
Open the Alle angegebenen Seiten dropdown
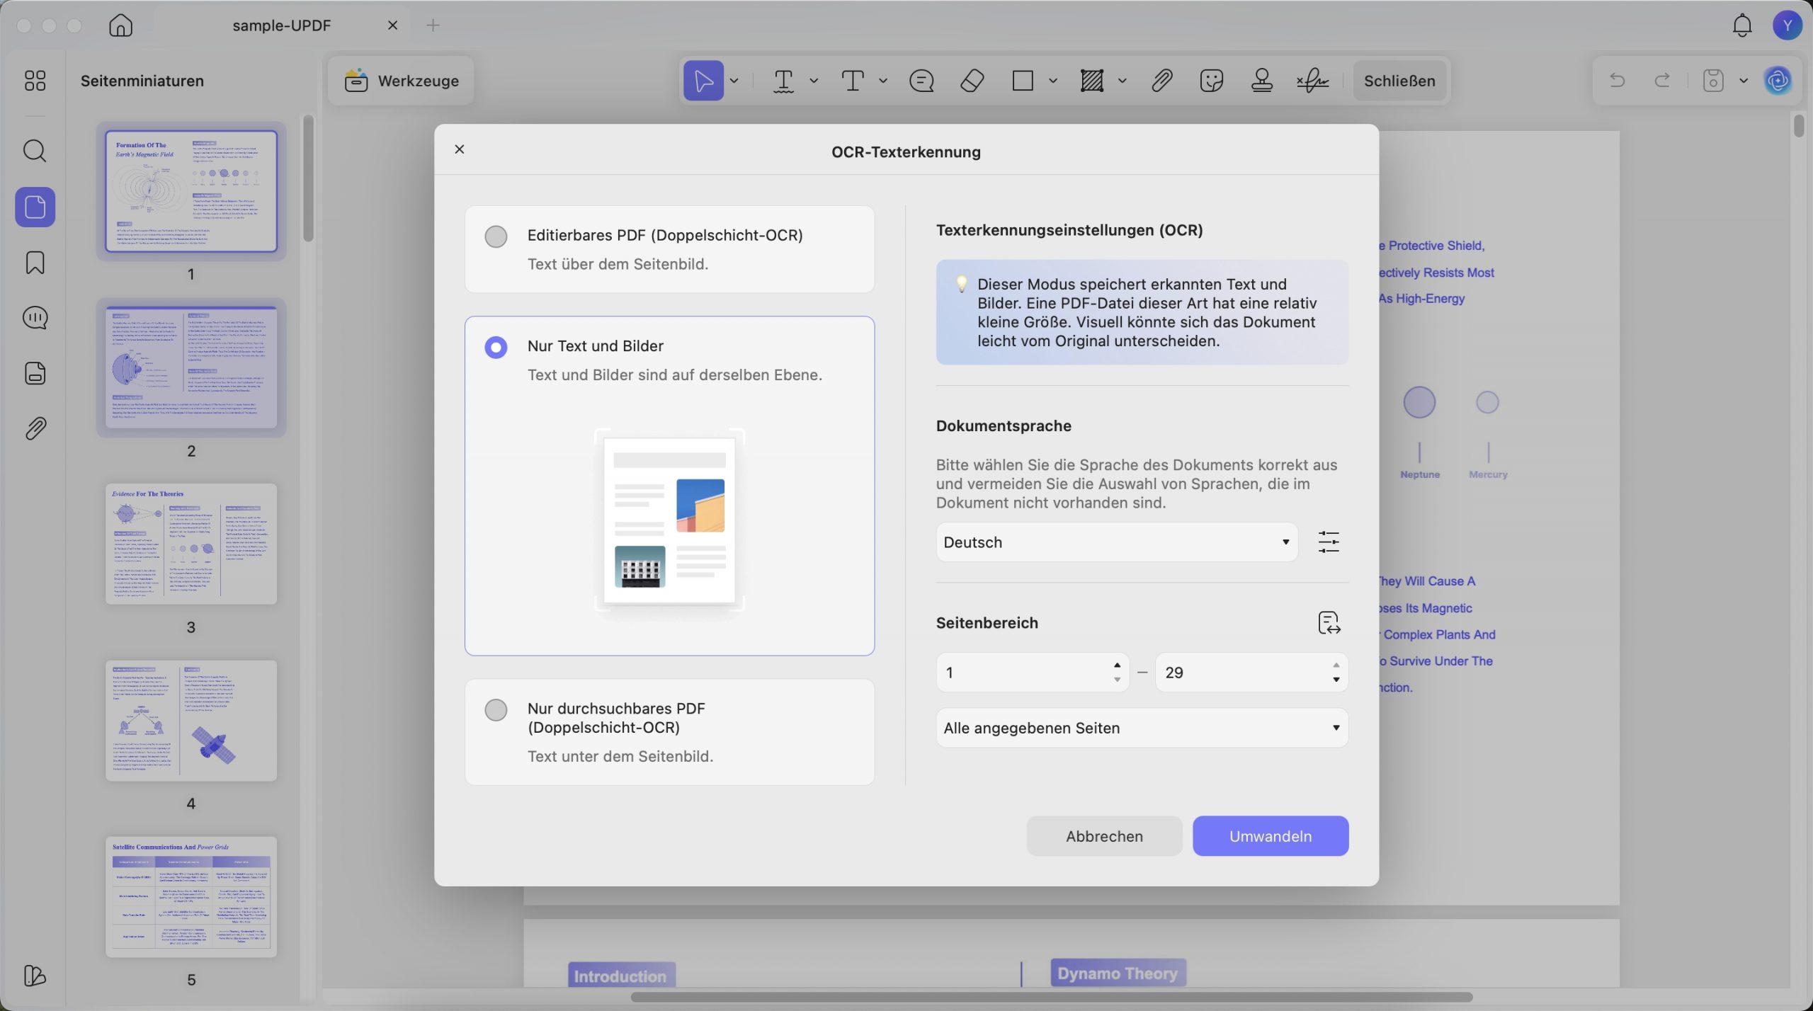(x=1142, y=728)
